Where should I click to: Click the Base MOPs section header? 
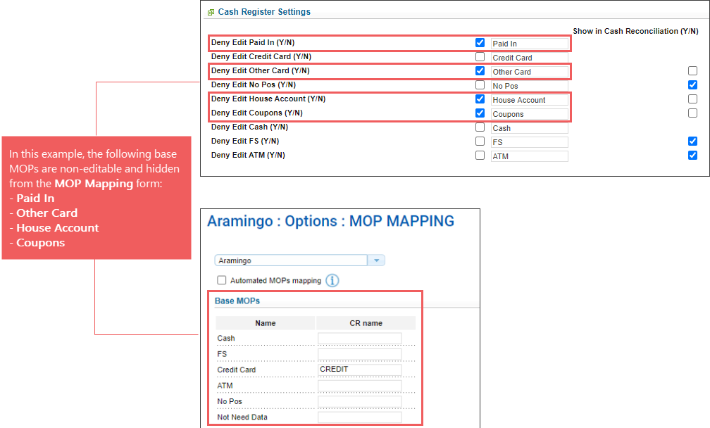click(x=237, y=301)
